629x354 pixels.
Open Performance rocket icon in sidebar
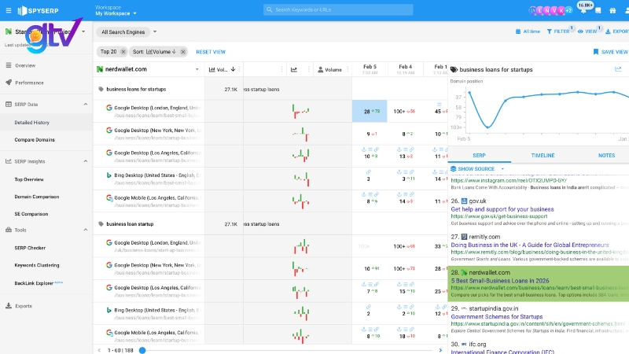coord(8,82)
